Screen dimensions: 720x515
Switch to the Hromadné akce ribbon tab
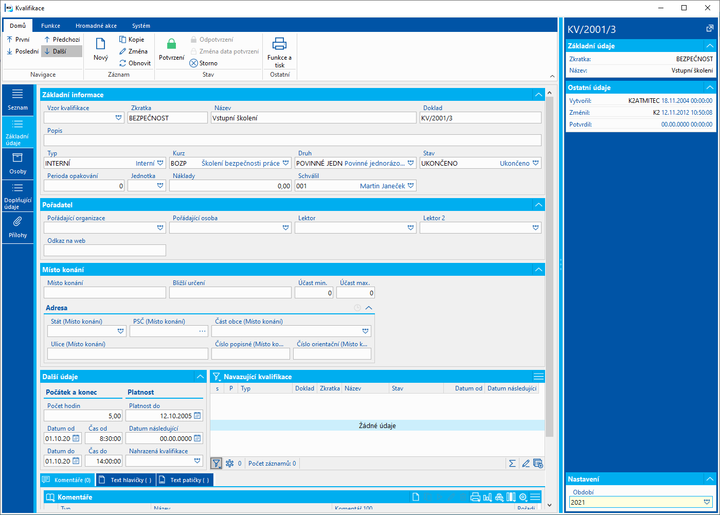tap(96, 26)
